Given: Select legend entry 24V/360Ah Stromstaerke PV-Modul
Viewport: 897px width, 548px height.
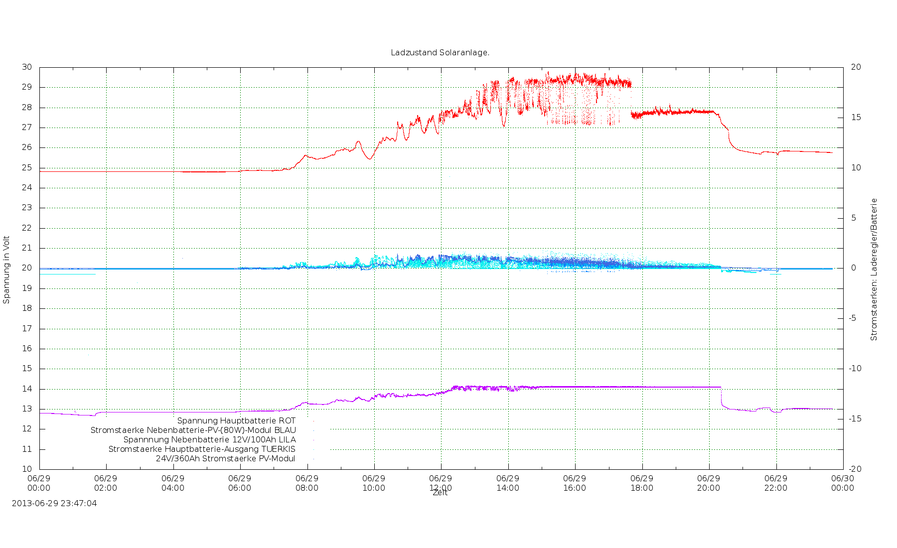Looking at the screenshot, I should pos(225,459).
